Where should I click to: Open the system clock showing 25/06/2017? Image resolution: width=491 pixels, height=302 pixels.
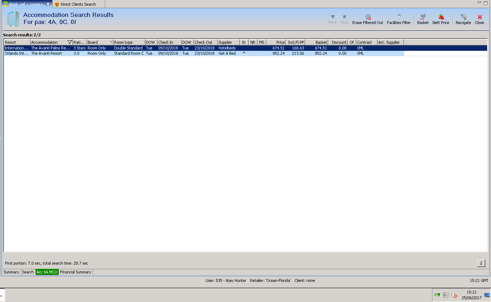click(472, 295)
